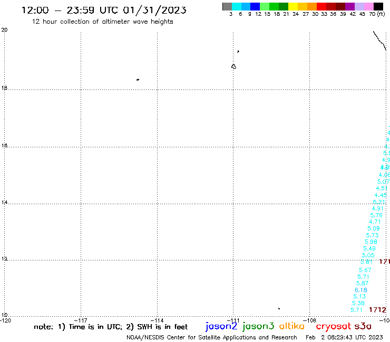Click the 18 latitude axis label

pyautogui.click(x=4, y=88)
